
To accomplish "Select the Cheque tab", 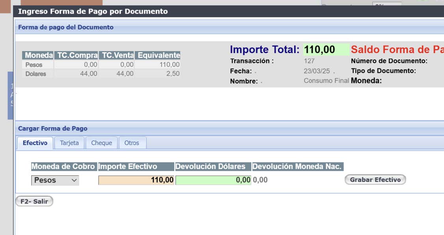I will 101,143.
